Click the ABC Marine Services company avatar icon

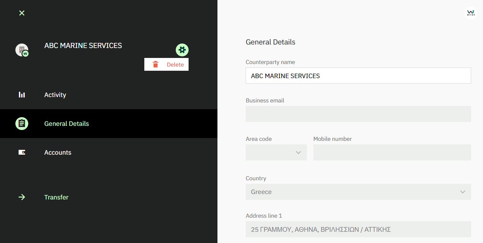(x=22, y=50)
